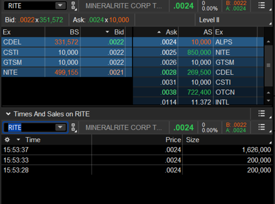Select the GTSM bid row
The height and width of the screenshot is (204, 275).
(67, 62)
